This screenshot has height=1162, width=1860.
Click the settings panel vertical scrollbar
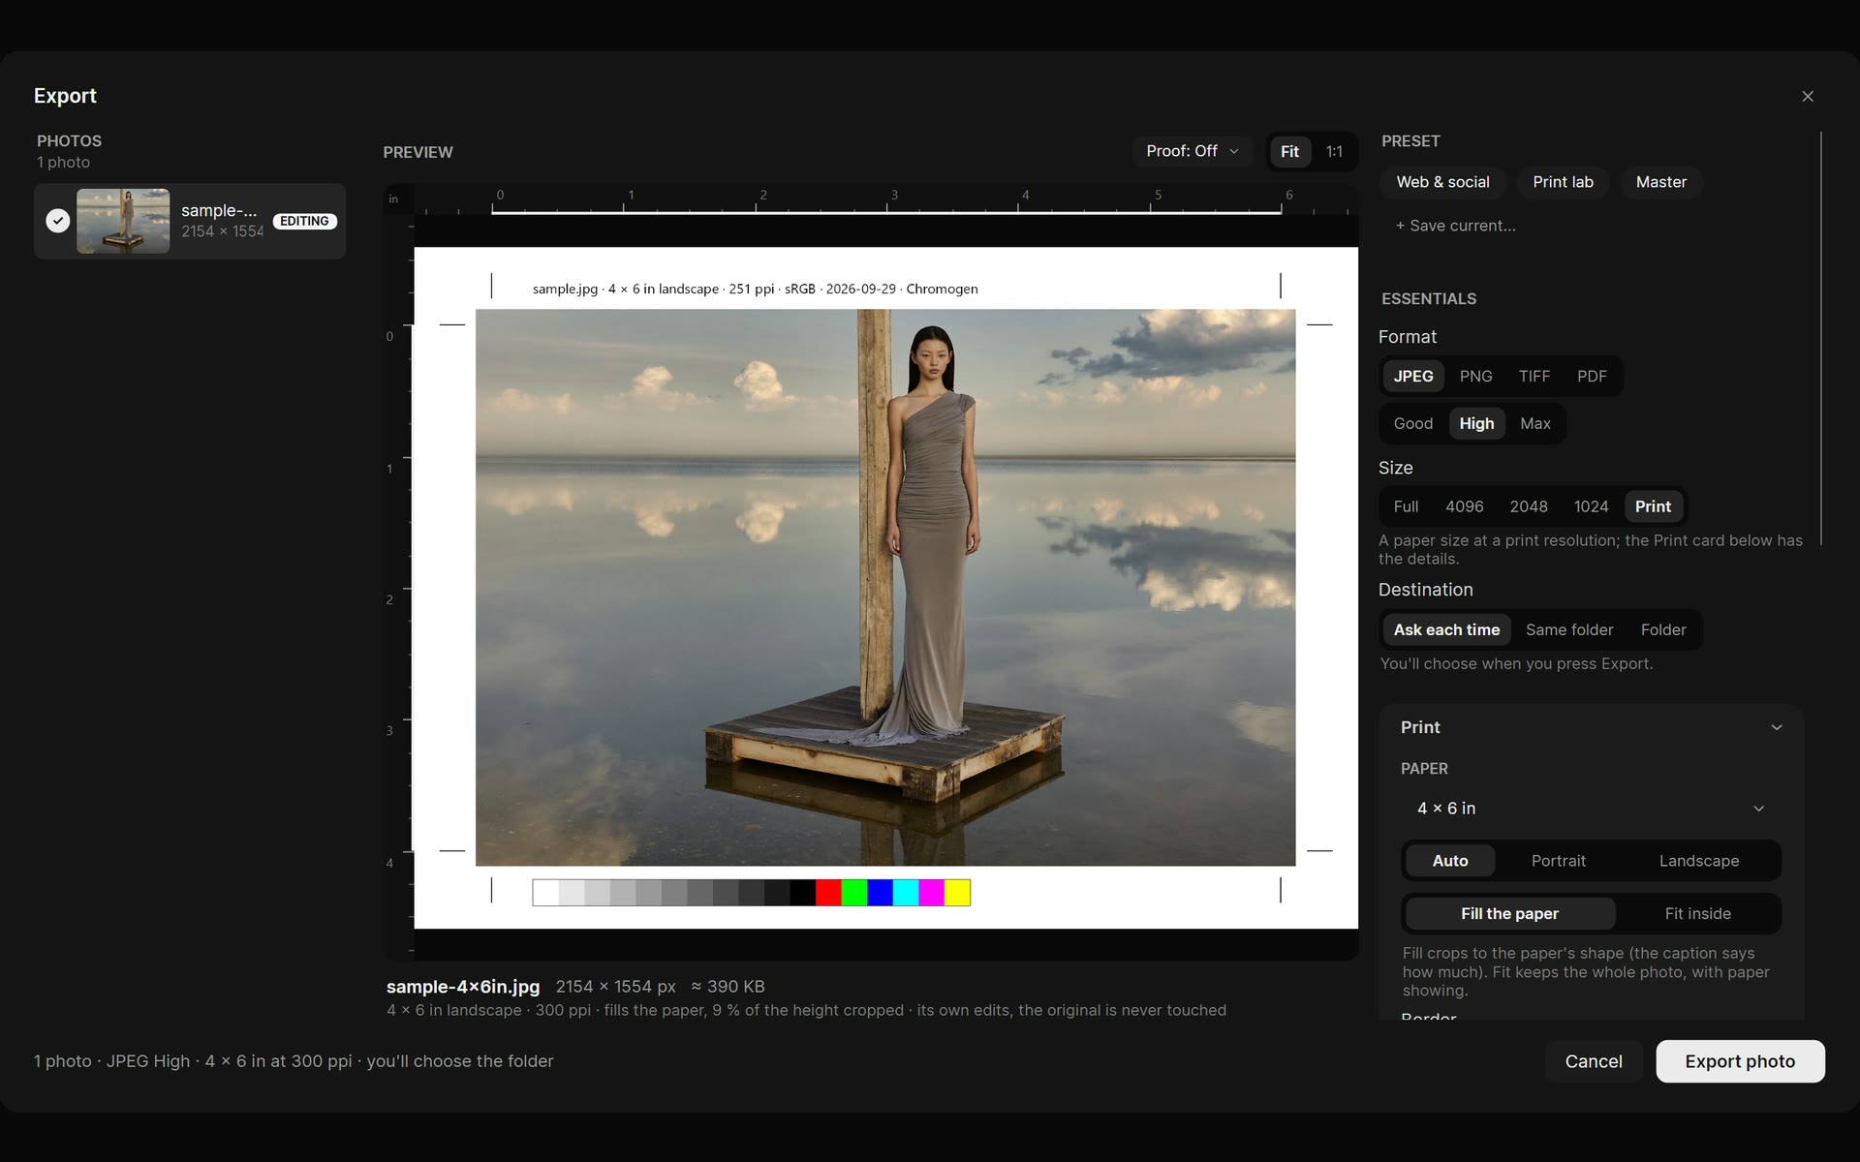pos(1821,339)
